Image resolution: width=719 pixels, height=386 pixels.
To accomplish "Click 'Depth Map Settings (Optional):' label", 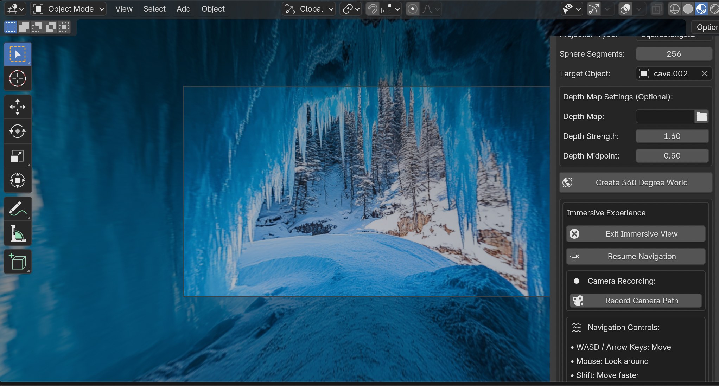I will click(x=618, y=97).
